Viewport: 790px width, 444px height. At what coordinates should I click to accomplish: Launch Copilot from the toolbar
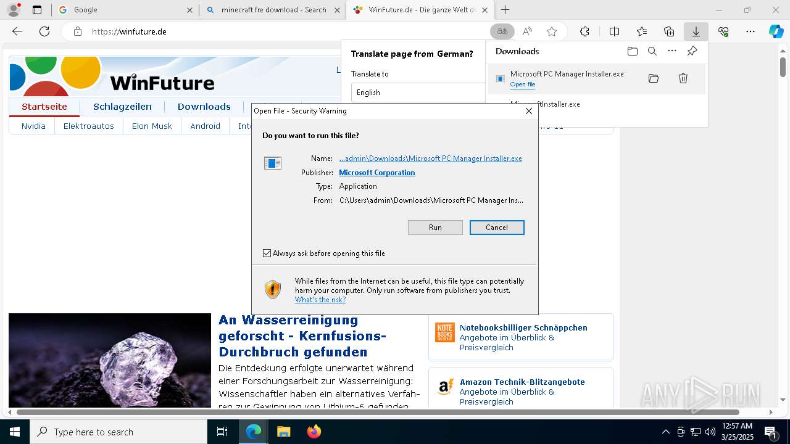776,31
